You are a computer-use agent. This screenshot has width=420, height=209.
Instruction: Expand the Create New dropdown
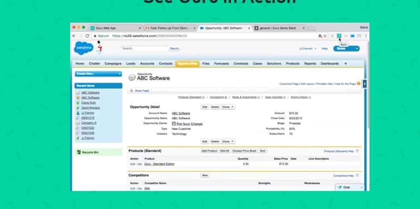[x=98, y=74]
